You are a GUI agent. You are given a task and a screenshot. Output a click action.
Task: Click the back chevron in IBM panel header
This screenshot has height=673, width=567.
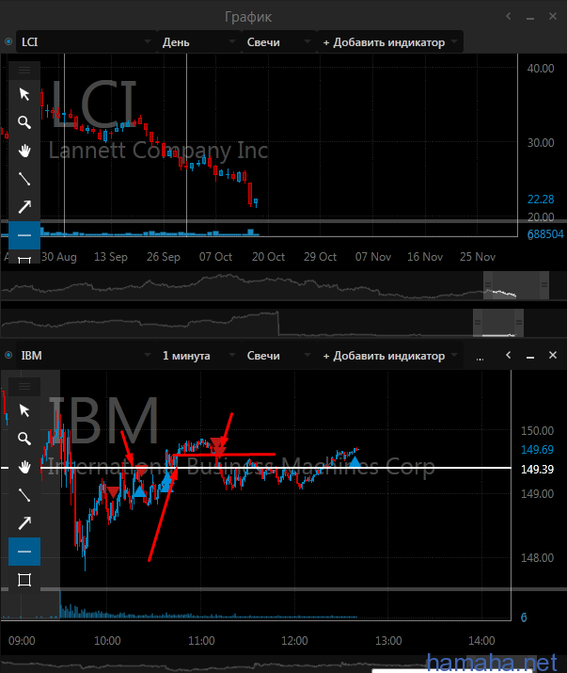pyautogui.click(x=509, y=355)
